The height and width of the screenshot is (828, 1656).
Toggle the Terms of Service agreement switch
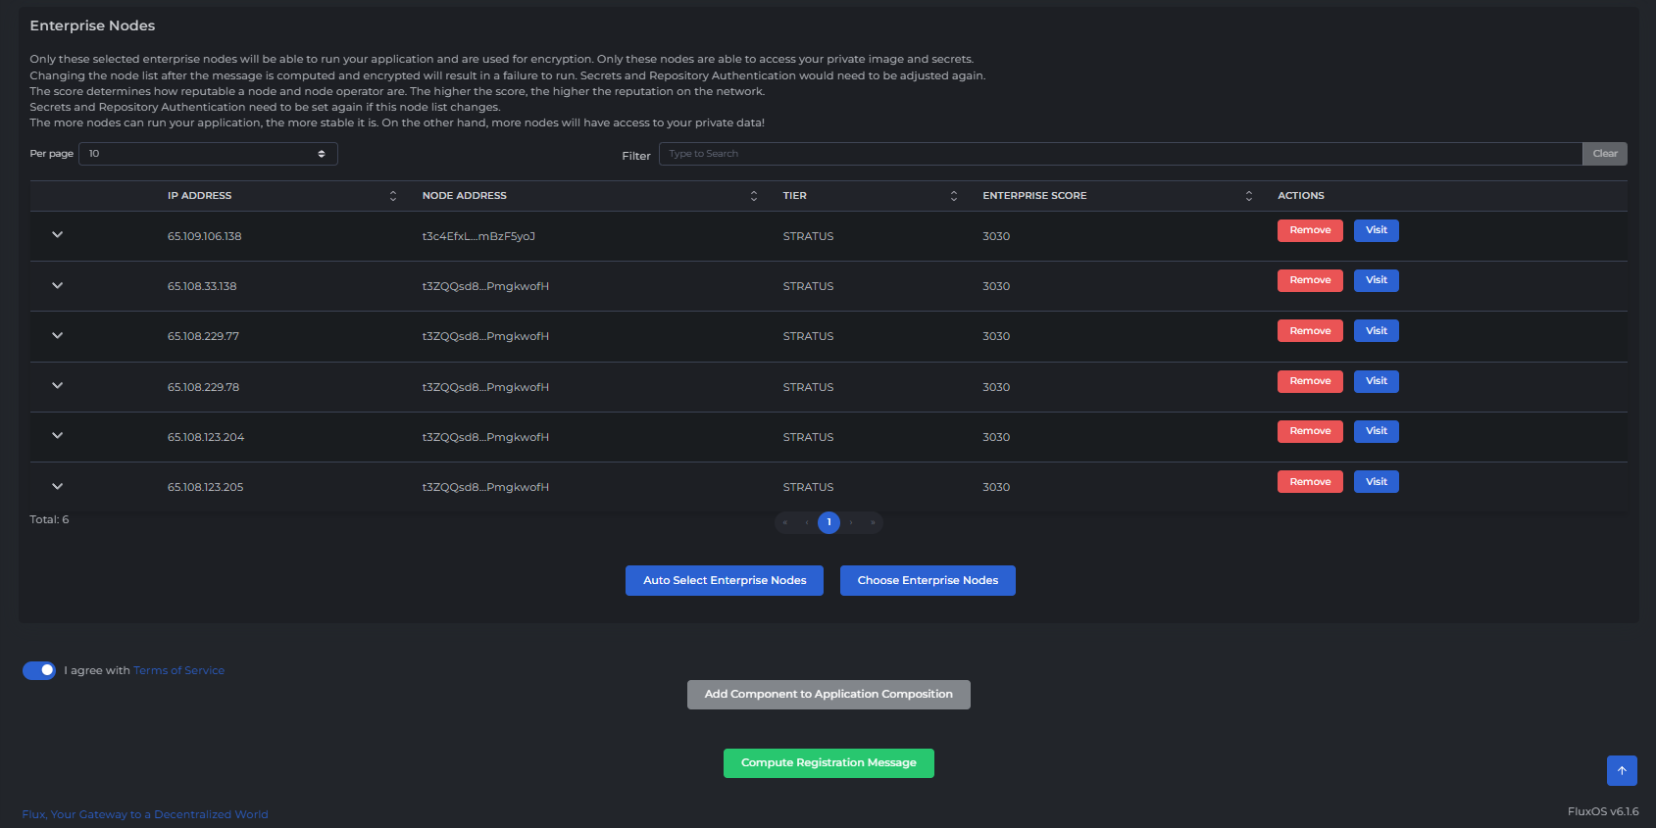(x=39, y=670)
